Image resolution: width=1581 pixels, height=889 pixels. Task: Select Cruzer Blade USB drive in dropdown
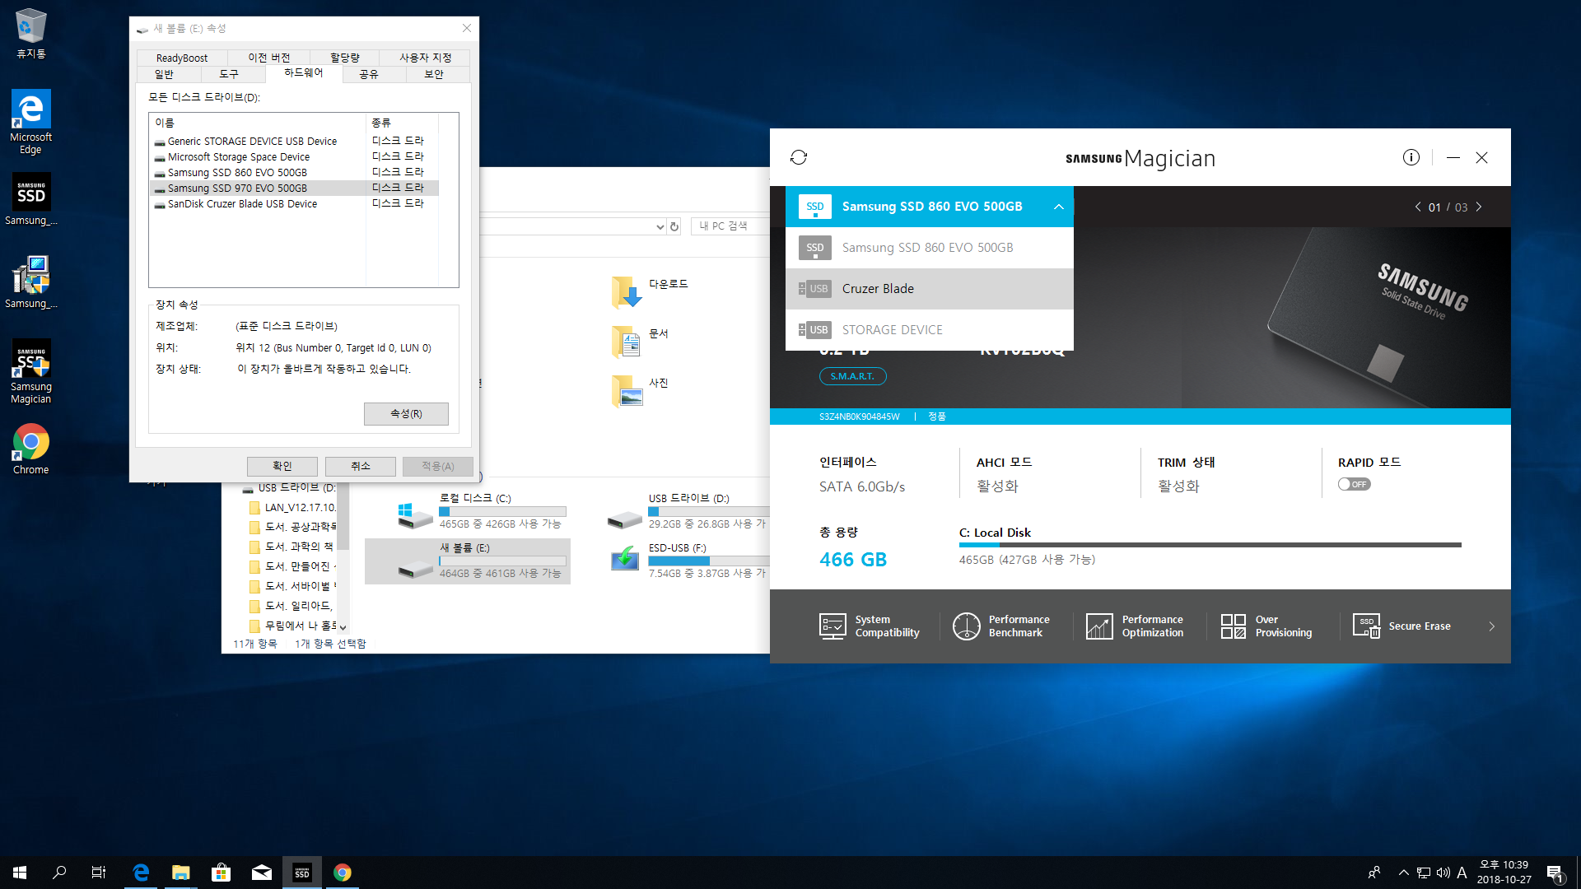coord(930,289)
